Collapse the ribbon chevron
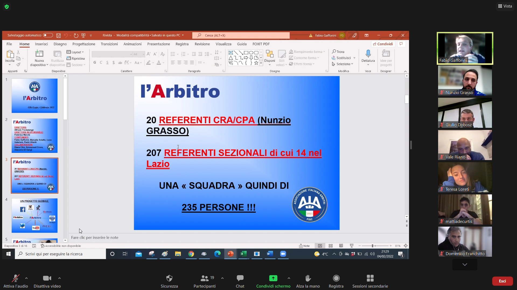This screenshot has width=517, height=290. click(x=405, y=71)
